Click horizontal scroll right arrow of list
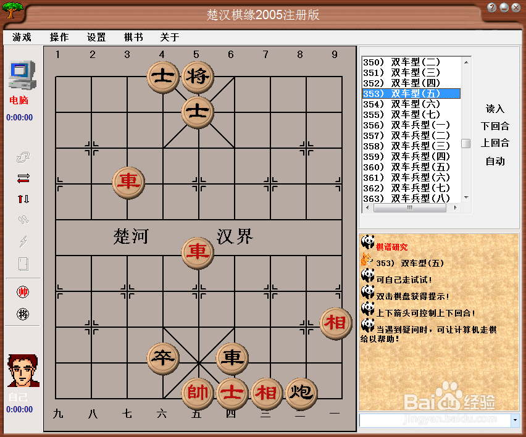This screenshot has height=437, width=526. point(455,207)
